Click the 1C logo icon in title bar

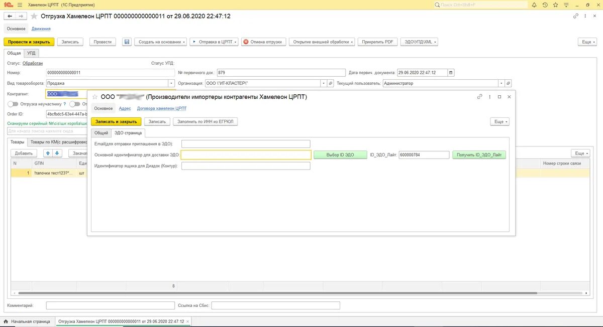(7, 5)
